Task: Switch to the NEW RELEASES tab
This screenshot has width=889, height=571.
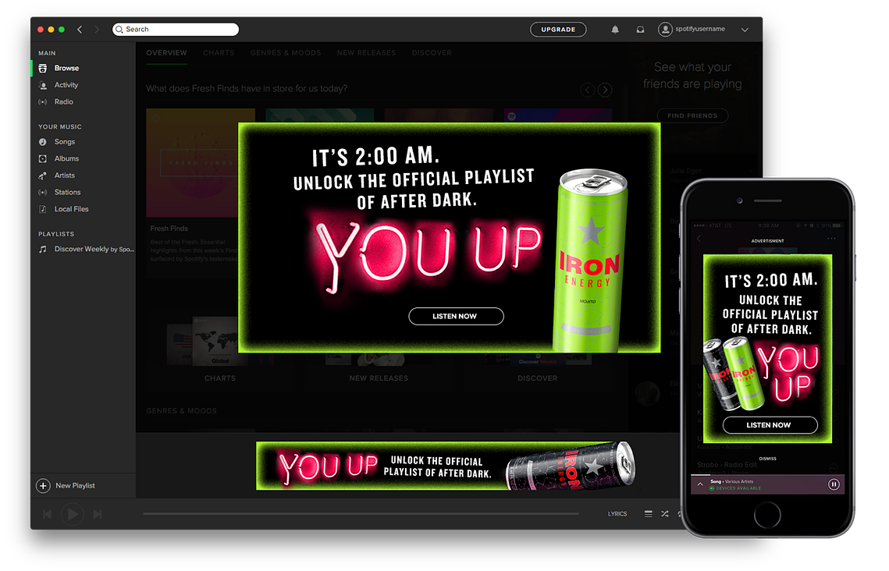Action: [366, 53]
